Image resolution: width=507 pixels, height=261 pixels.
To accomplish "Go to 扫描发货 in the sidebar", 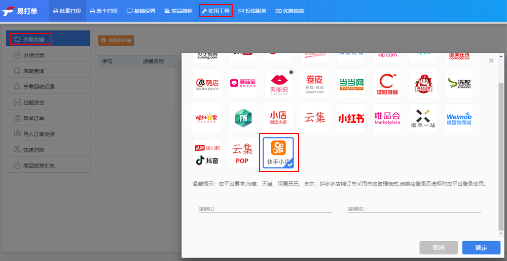I will click(x=48, y=103).
